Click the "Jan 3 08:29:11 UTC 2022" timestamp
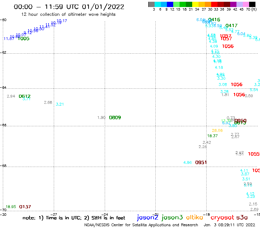This screenshot has height=228, width=260. coord(229,225)
